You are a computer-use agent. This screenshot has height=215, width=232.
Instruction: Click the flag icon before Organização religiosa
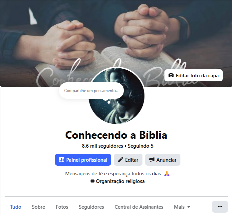(x=93, y=181)
